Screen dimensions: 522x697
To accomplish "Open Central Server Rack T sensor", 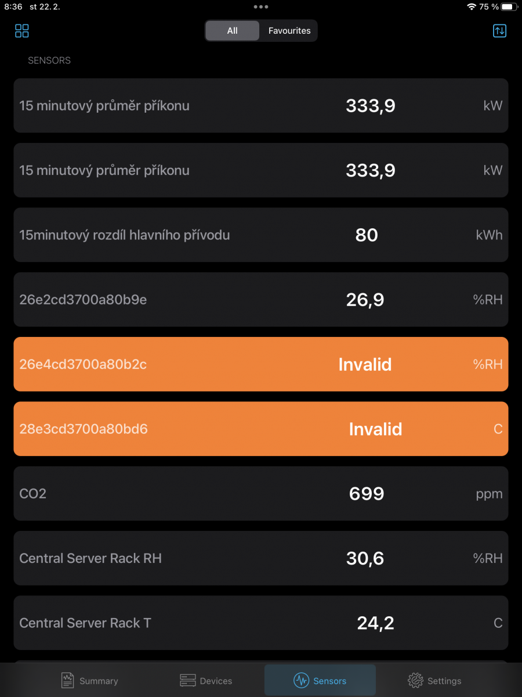I will click(261, 623).
